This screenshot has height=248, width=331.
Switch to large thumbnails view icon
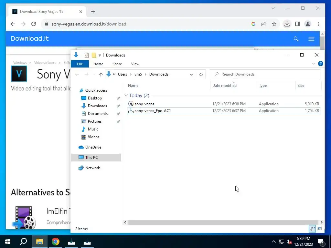click(x=319, y=229)
